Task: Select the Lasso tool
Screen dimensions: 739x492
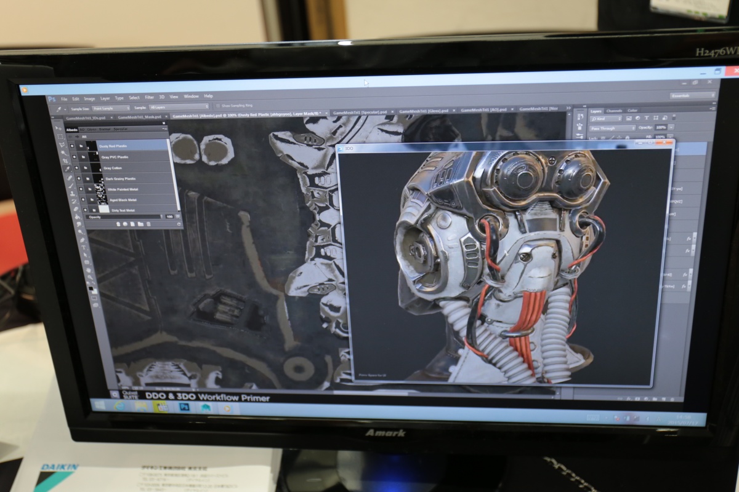Action: tap(62, 145)
